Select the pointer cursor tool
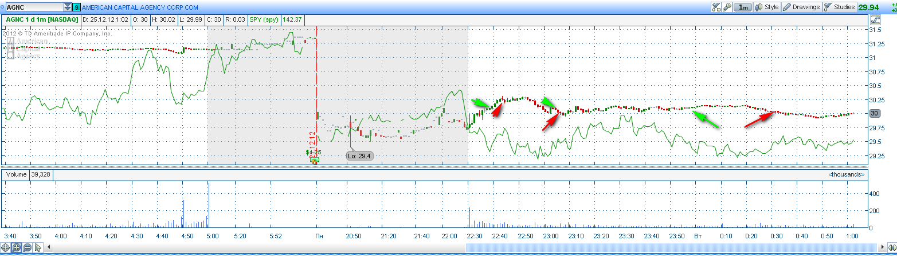This screenshot has height=256, width=897. 38,247
